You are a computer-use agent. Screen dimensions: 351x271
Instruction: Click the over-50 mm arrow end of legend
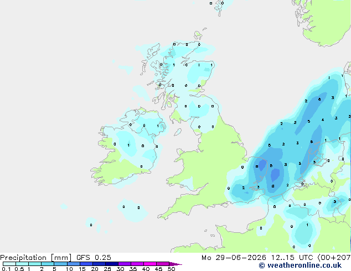(175, 264)
